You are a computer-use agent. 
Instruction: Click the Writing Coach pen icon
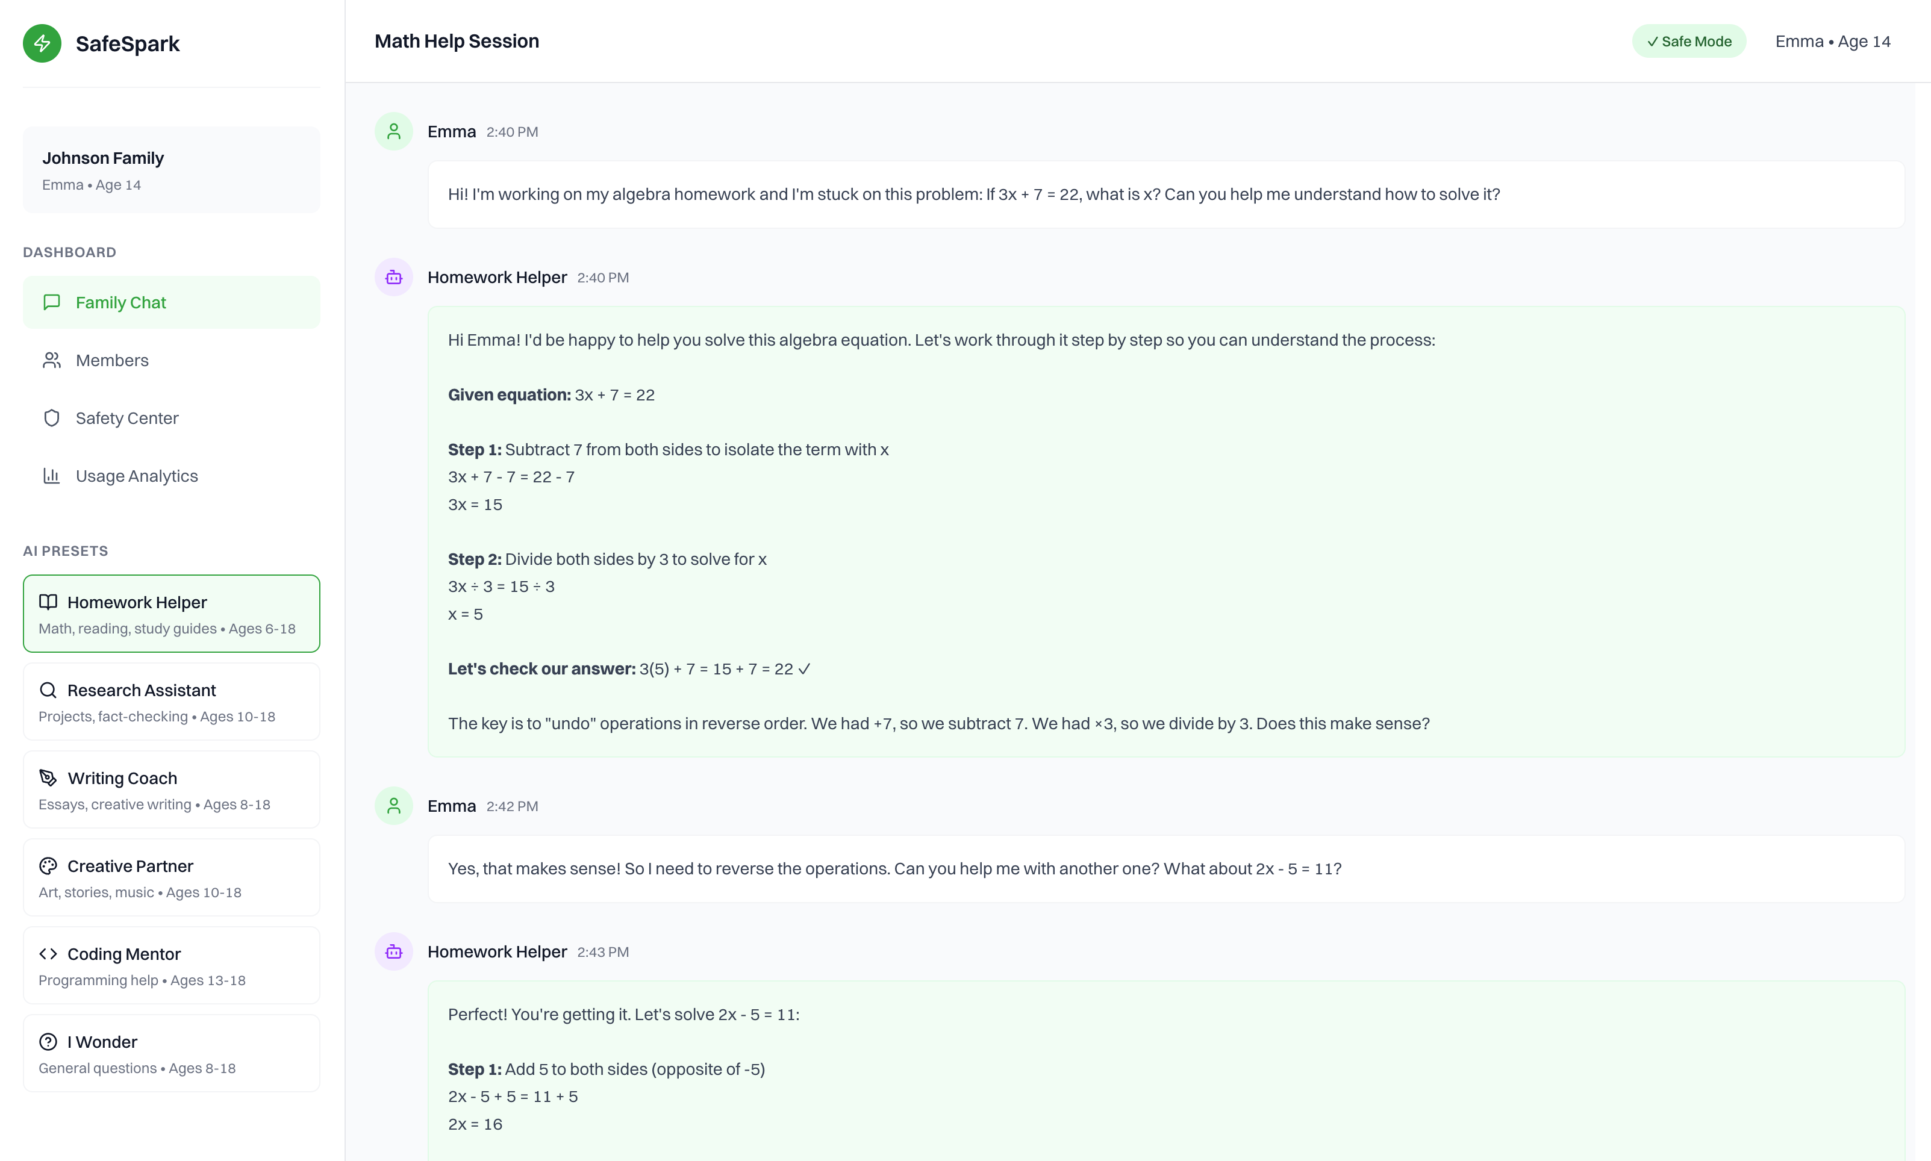49,777
